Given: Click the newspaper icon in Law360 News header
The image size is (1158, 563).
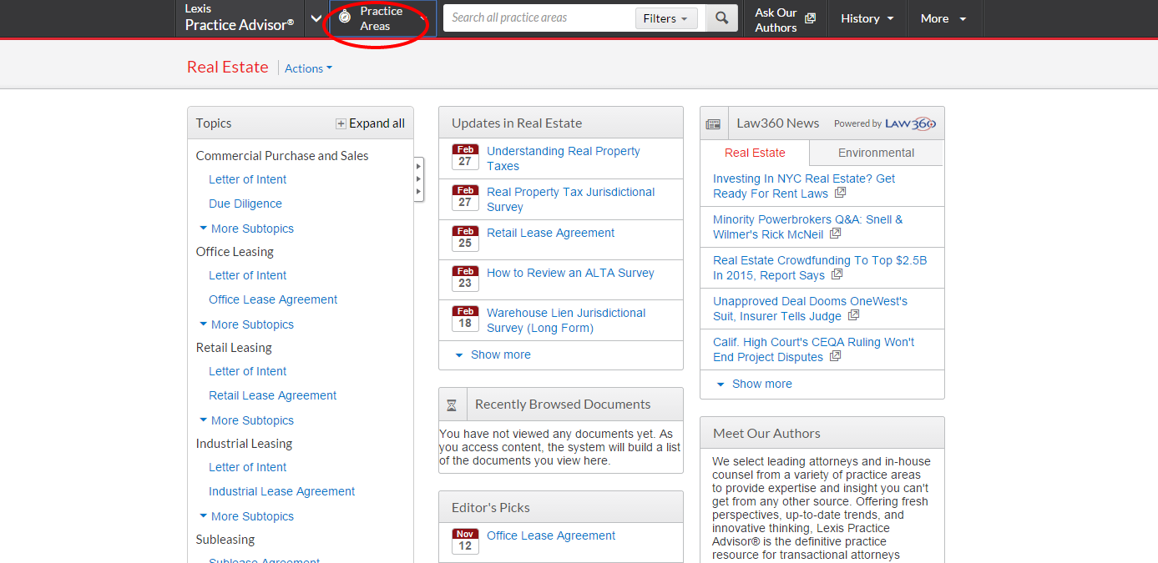Looking at the screenshot, I should point(713,124).
